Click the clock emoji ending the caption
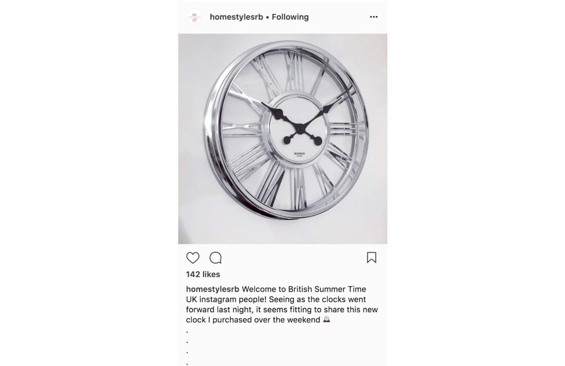 [x=326, y=319]
